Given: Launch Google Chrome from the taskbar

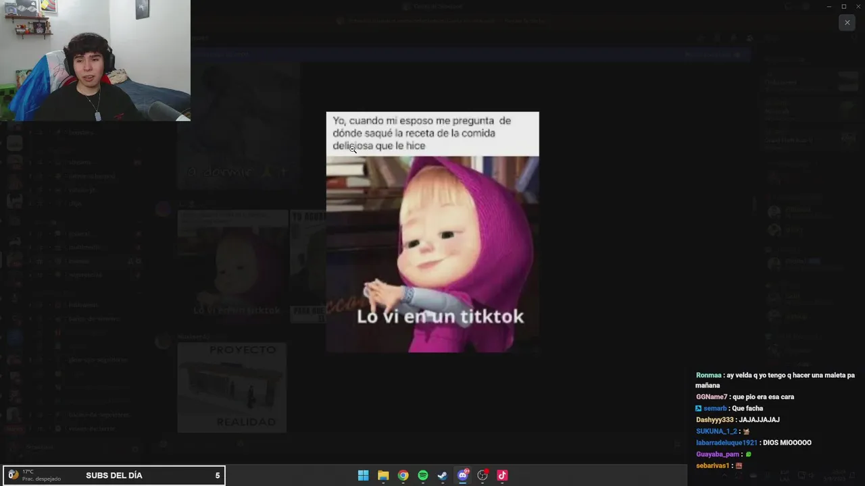Looking at the screenshot, I should coord(403,475).
